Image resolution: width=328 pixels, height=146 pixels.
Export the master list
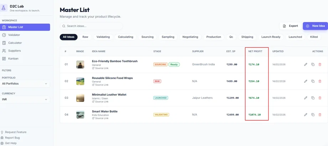[x=290, y=26]
